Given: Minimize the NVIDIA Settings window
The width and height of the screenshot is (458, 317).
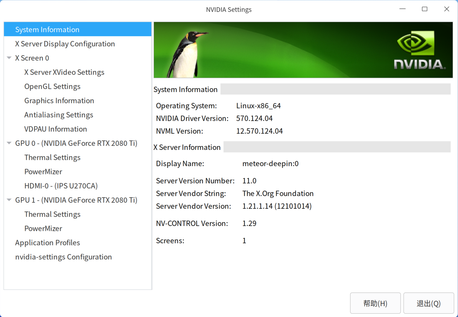Looking at the screenshot, I should tap(402, 9).
